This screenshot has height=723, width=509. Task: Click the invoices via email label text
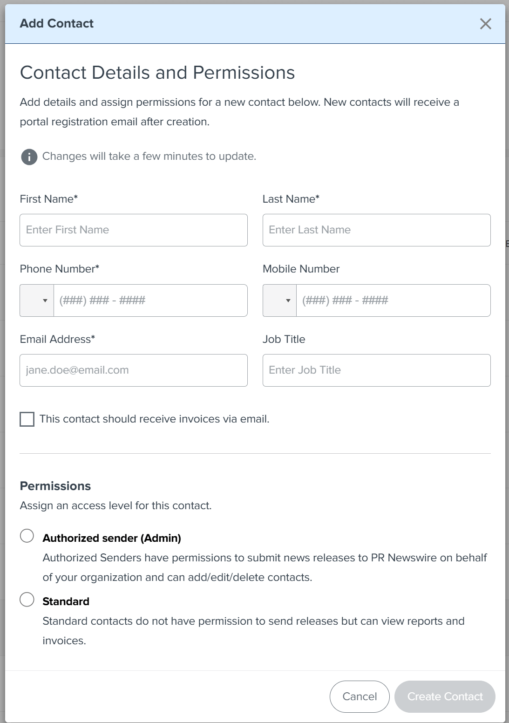[x=154, y=419]
